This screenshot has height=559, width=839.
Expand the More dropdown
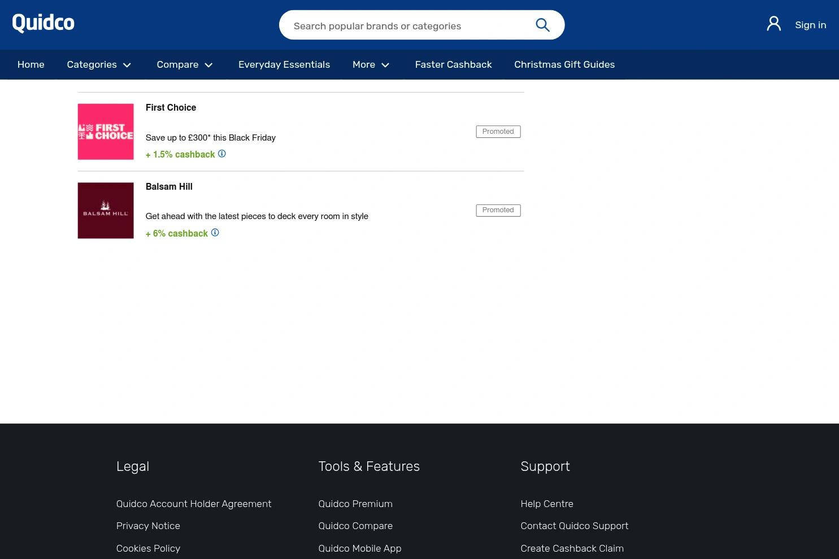[372, 64]
